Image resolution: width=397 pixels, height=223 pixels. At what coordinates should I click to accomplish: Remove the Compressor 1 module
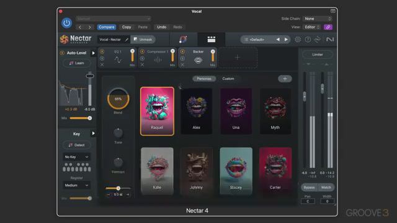(x=142, y=65)
